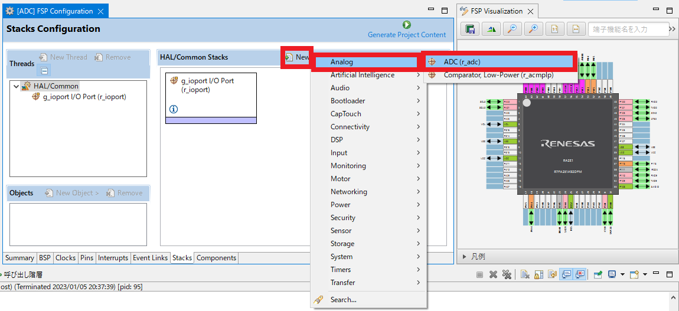Screen dimensions: 679x311
Task: Click the Terminate square icon in console toolbar
Action: (479, 274)
